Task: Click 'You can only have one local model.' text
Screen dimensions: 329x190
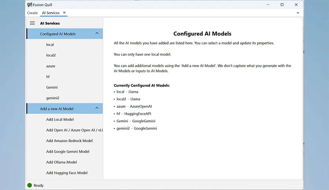Action: pos(142,55)
